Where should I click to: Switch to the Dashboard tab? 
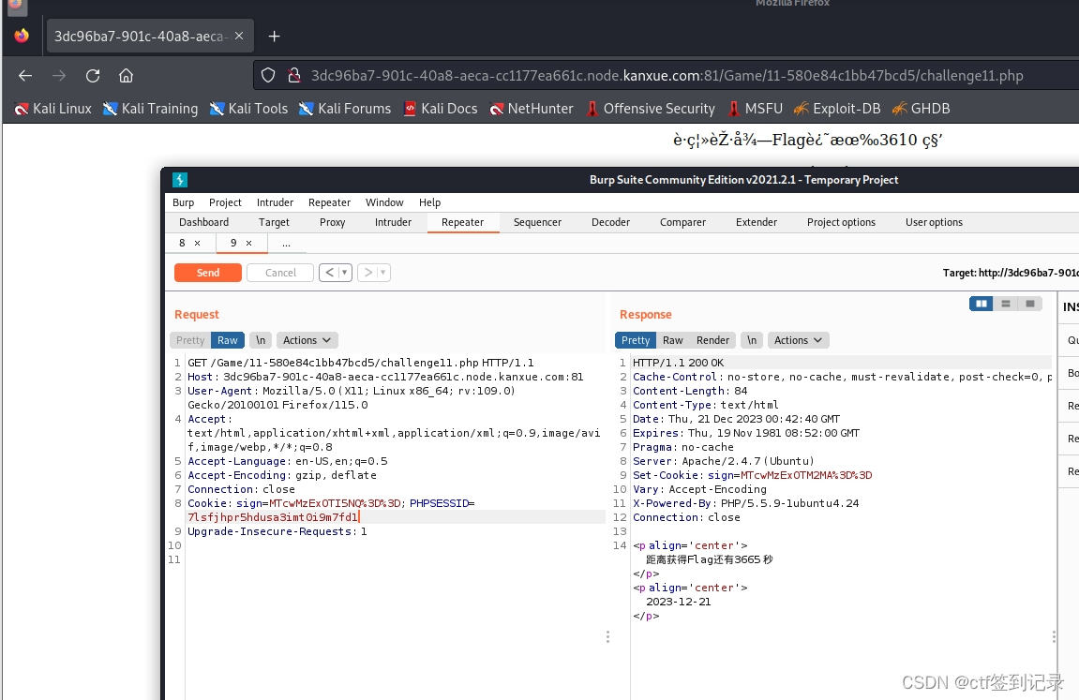click(203, 223)
